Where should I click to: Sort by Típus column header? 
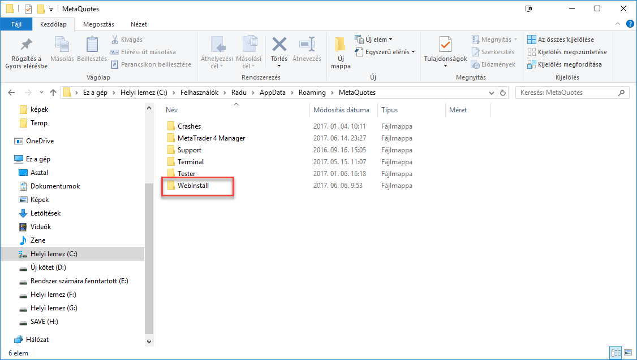[389, 110]
